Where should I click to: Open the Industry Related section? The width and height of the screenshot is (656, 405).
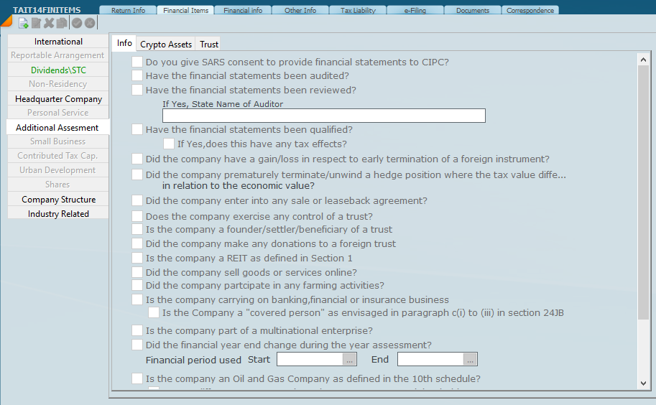coord(58,214)
